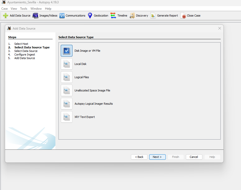Click the Autopsy logo in Add Data Source dialog
The height and width of the screenshot is (190, 241).
tap(9, 28)
